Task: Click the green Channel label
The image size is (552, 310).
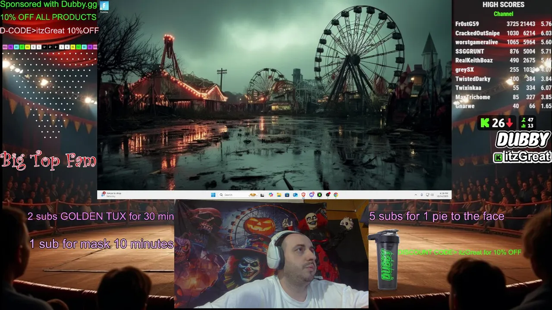Action: point(503,14)
